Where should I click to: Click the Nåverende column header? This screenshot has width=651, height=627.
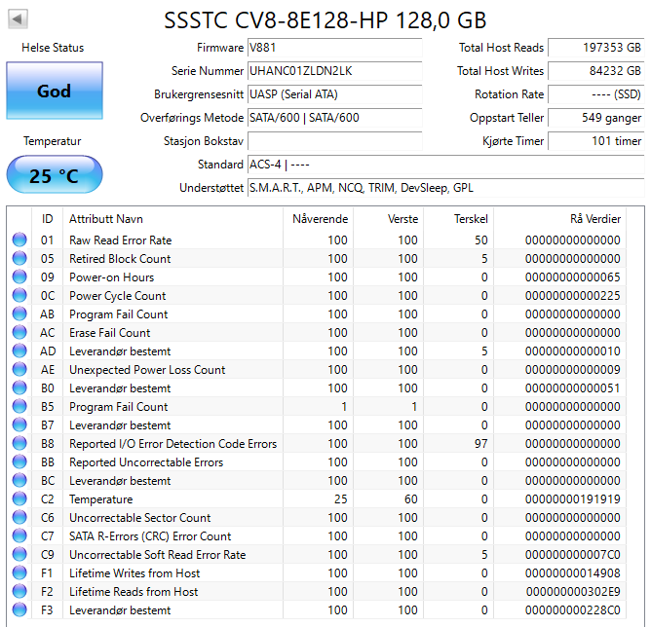point(320,219)
